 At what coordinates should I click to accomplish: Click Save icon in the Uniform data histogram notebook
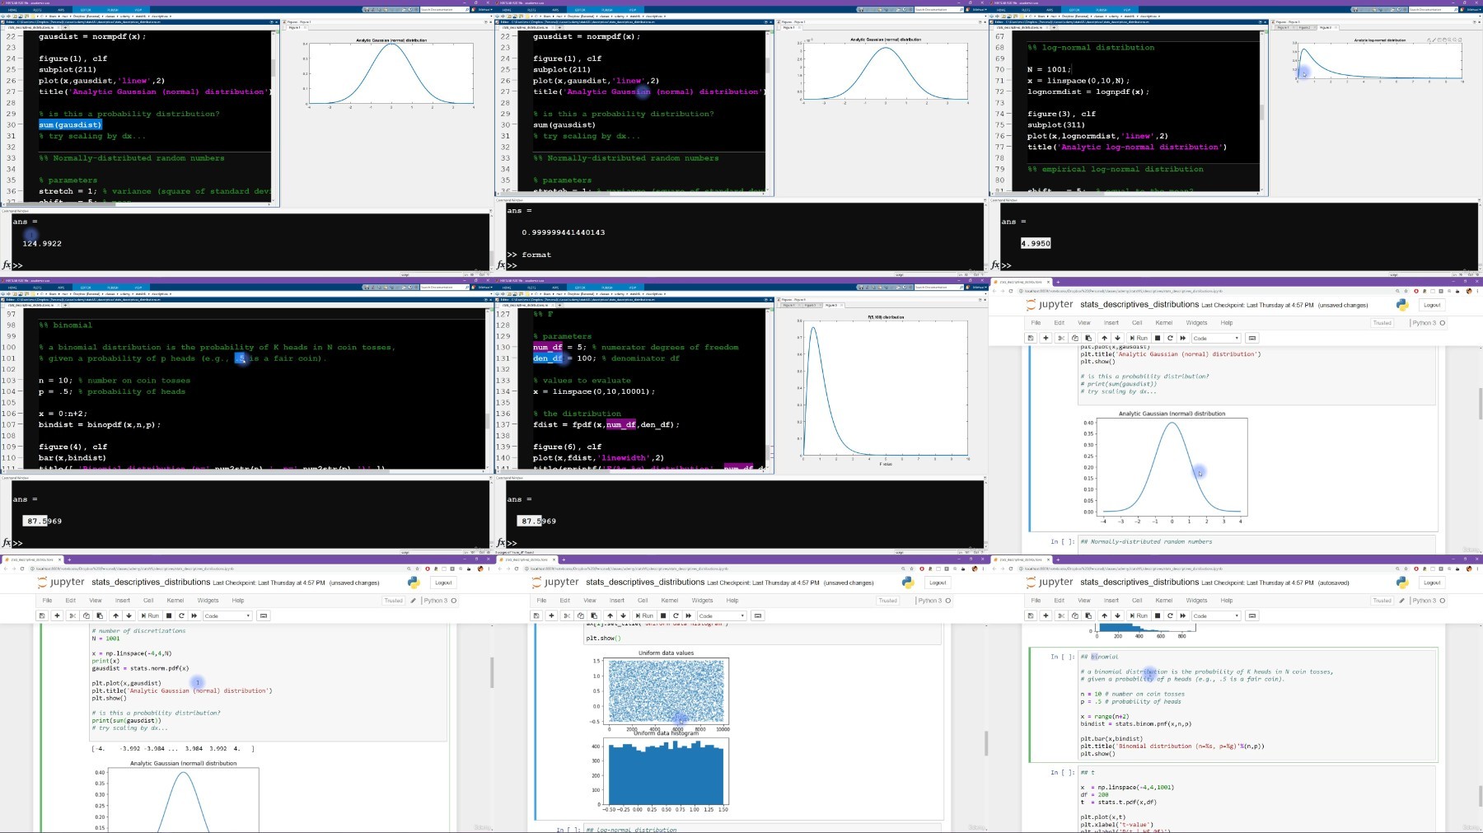tap(536, 615)
